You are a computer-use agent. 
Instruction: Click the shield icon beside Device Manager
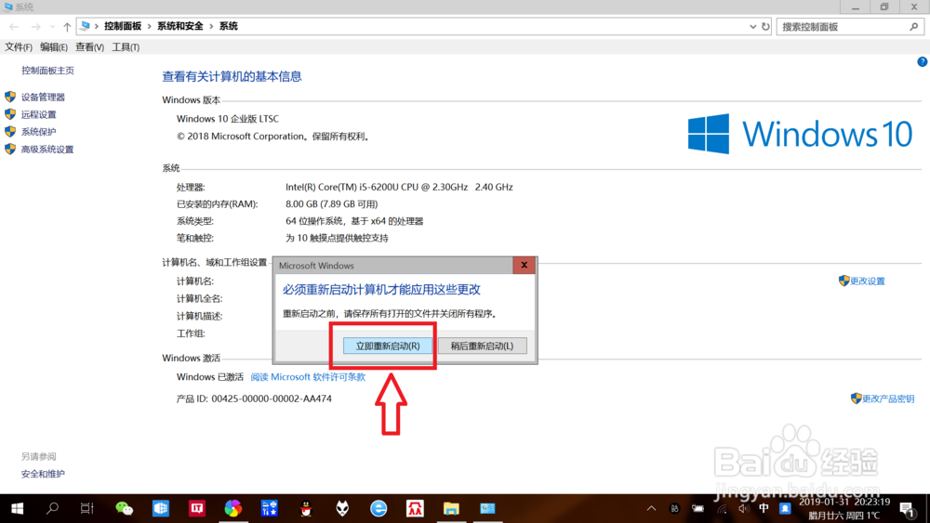click(10, 97)
